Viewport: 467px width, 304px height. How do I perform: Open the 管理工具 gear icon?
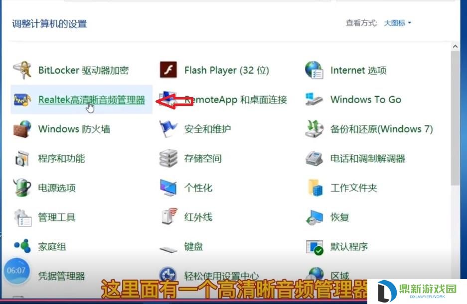[x=22, y=217]
